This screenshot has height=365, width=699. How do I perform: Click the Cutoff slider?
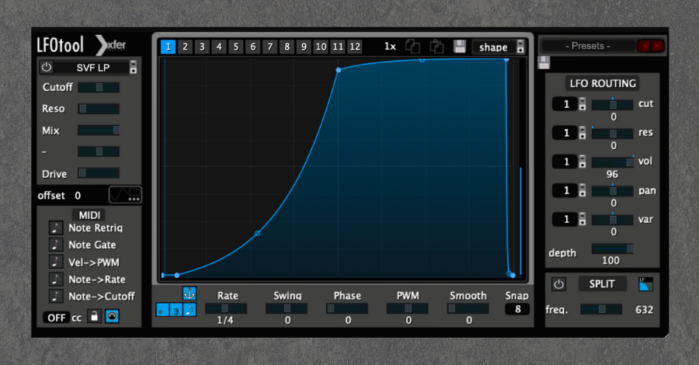click(x=99, y=87)
